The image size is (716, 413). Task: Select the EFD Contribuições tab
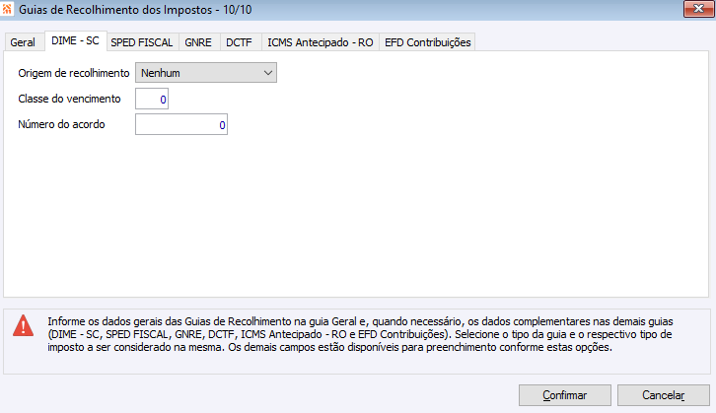coord(428,43)
